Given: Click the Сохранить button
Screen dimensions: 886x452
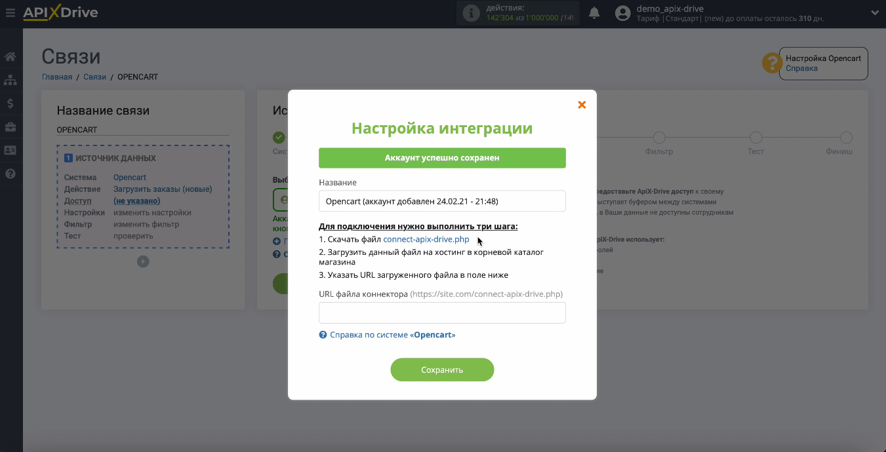Looking at the screenshot, I should [442, 369].
